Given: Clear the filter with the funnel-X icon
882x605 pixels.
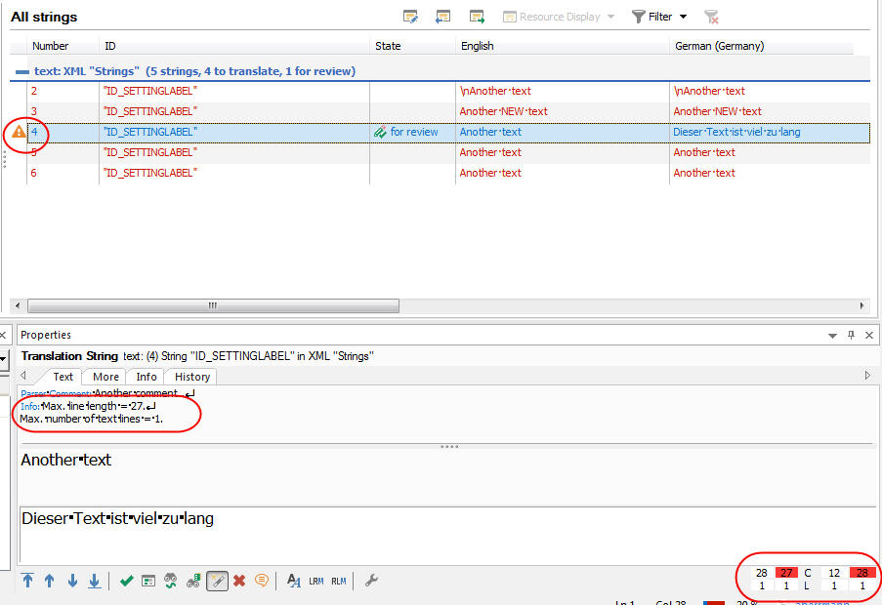Looking at the screenshot, I should click(712, 17).
